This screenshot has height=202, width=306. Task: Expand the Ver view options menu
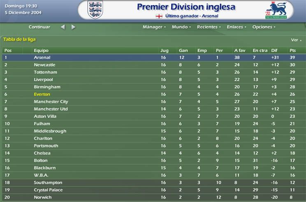click(x=296, y=40)
